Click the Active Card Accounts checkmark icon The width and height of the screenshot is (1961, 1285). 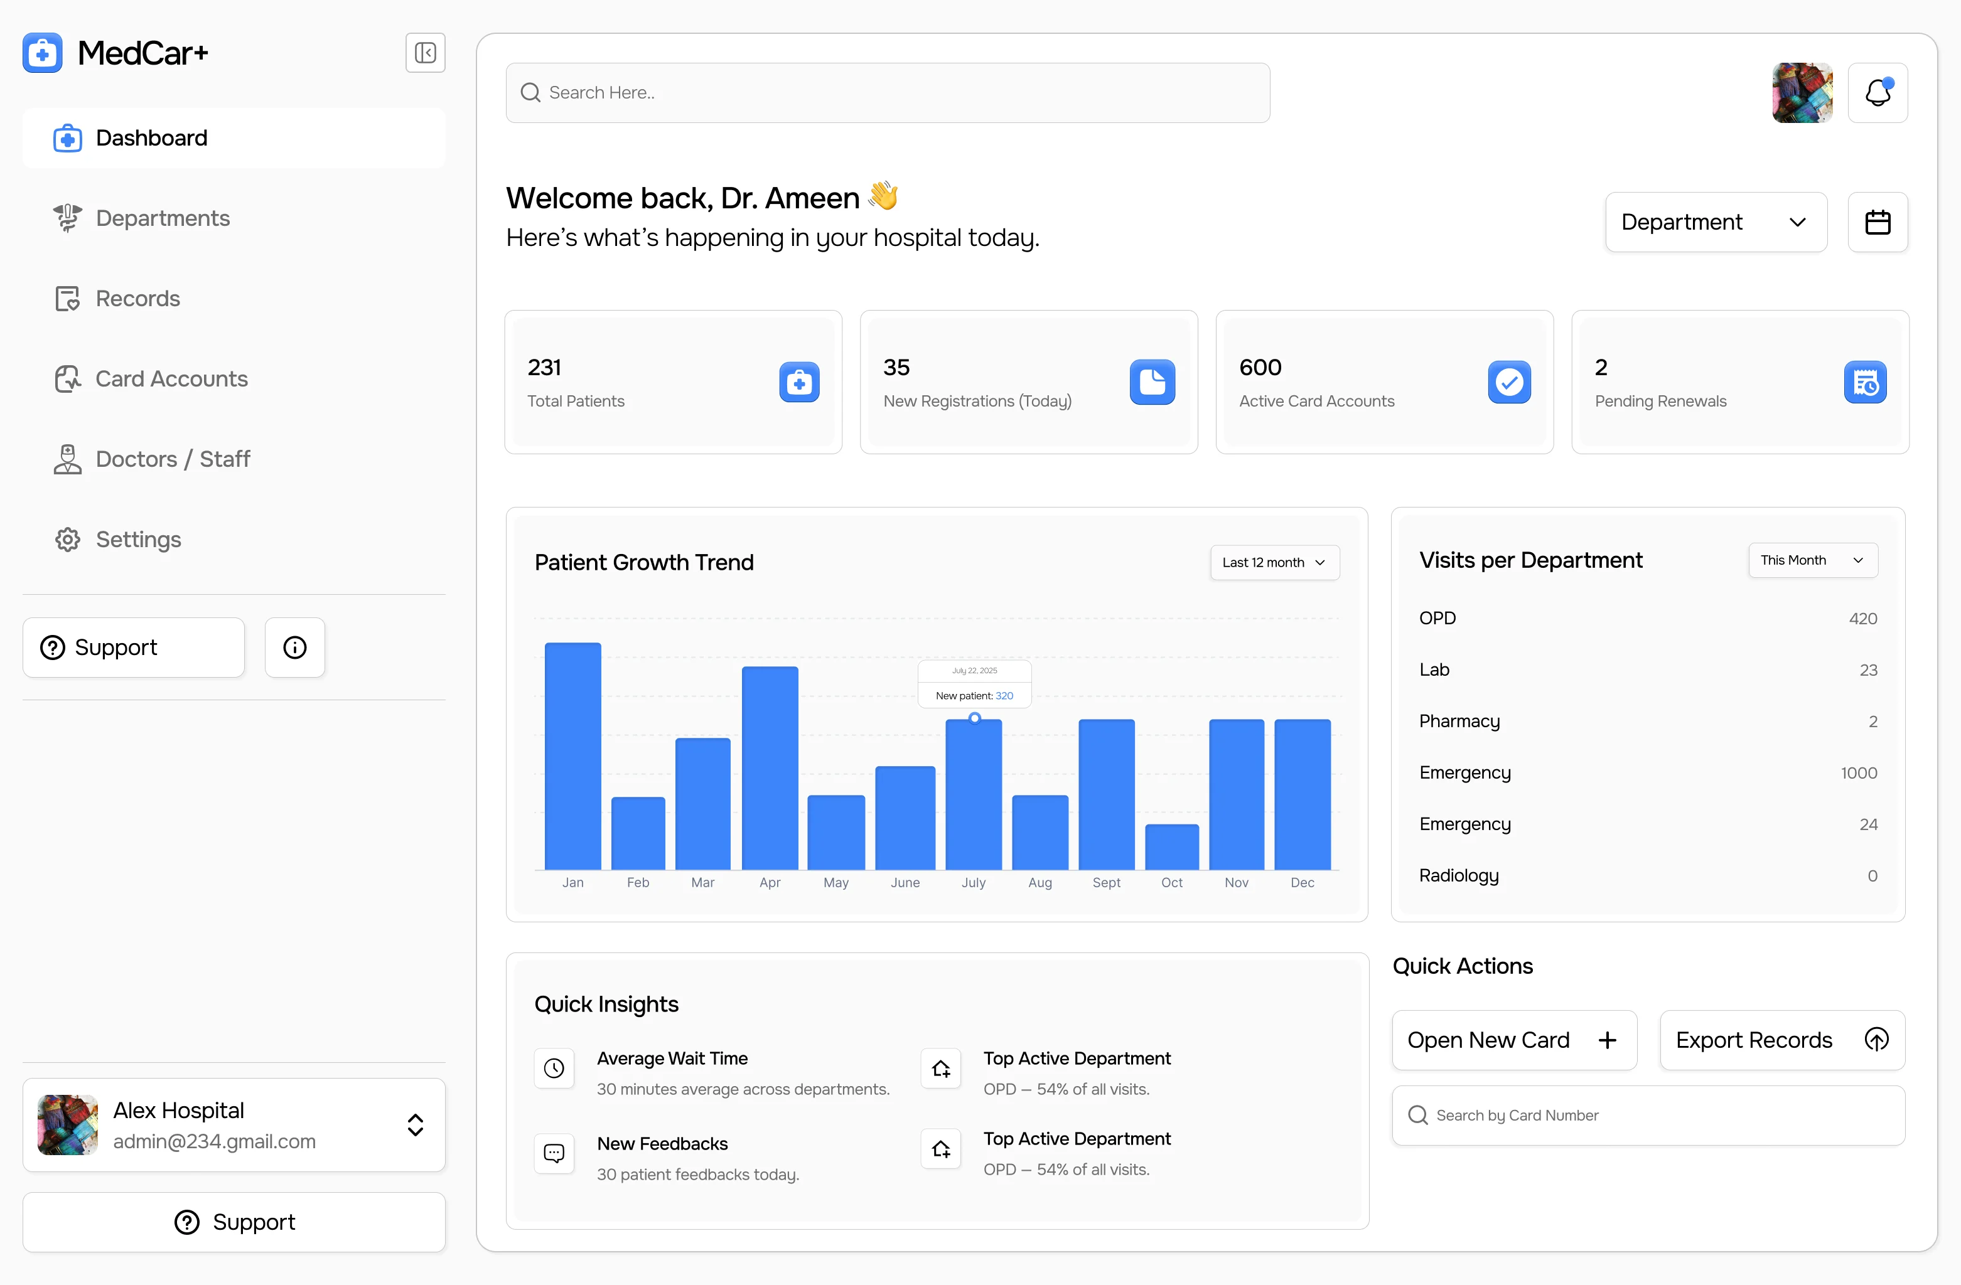click(1508, 382)
